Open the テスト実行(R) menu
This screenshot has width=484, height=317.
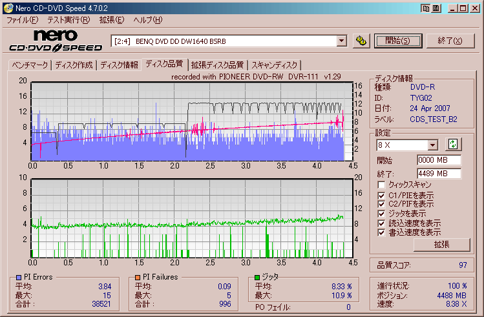click(68, 20)
